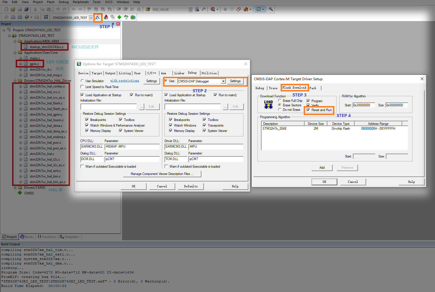
Task: Expand the main.c tree node
Action: tap(21, 58)
